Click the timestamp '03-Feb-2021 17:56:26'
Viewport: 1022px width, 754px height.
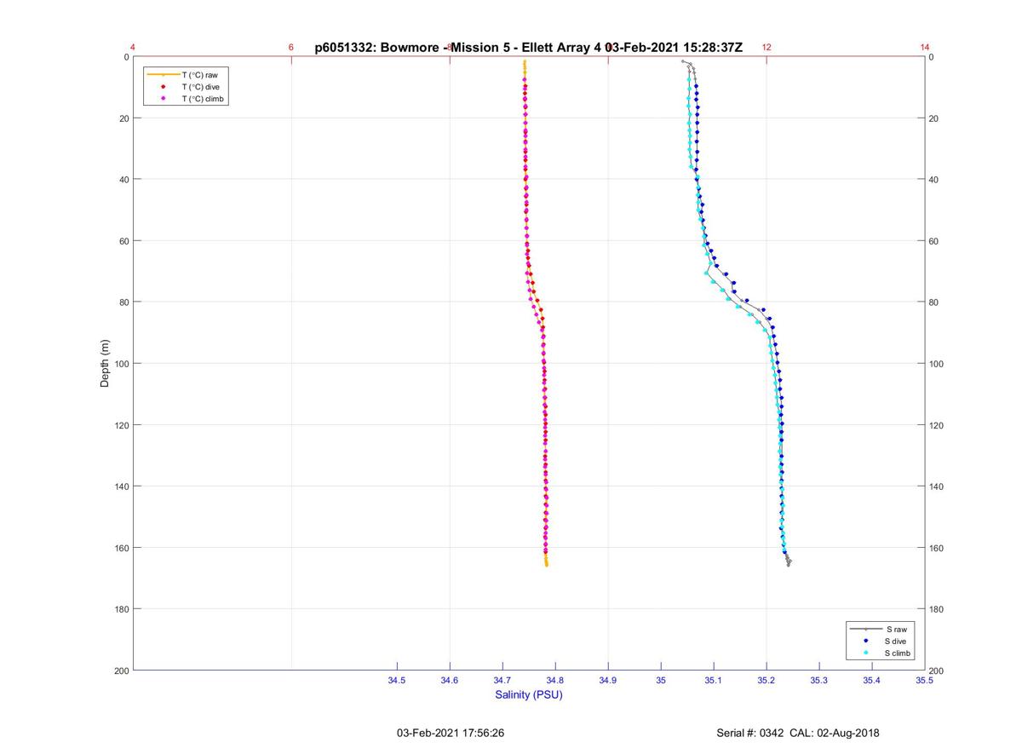451,733
